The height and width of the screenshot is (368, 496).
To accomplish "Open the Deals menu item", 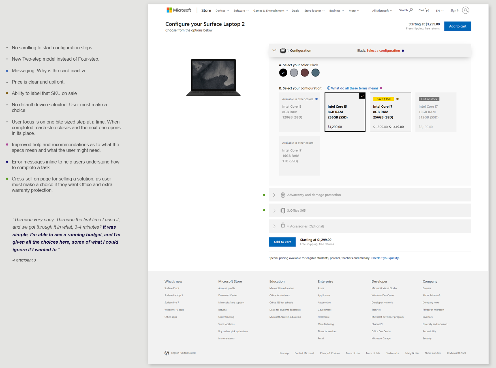I will pos(295,11).
